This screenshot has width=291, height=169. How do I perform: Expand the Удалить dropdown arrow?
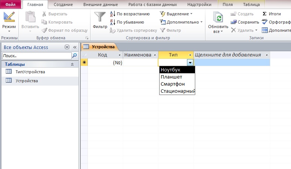click(256, 30)
